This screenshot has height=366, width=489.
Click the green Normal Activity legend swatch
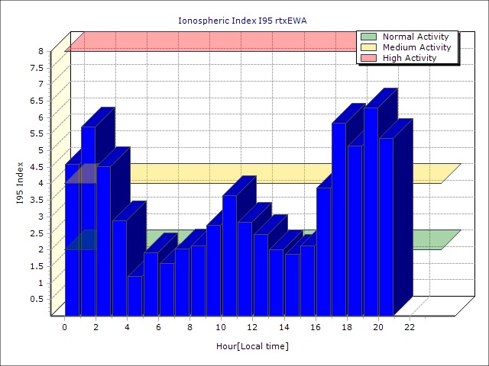tap(368, 37)
